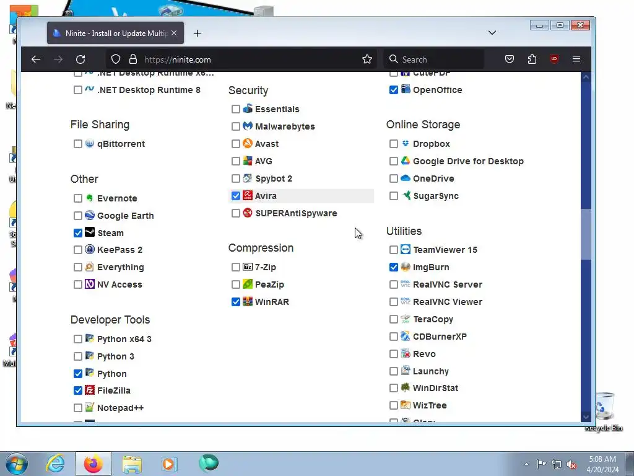Open Firefox extensions puzzle icon
This screenshot has height=476, width=634.
[x=532, y=59]
